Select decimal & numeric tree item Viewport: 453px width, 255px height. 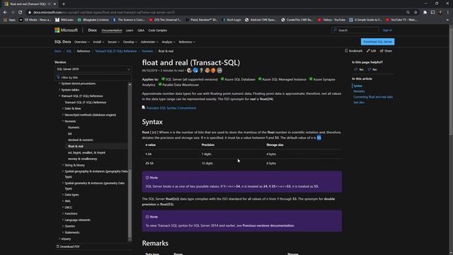click(80, 140)
